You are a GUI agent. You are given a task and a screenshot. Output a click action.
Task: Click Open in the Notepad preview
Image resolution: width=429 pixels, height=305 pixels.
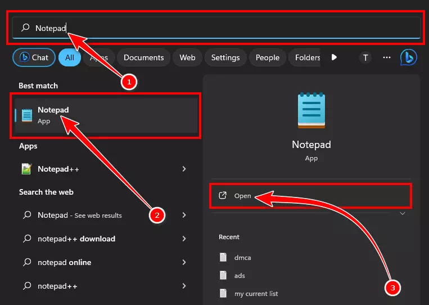pos(310,196)
